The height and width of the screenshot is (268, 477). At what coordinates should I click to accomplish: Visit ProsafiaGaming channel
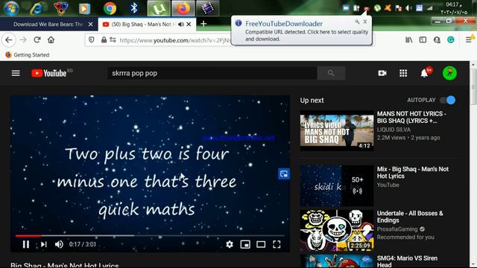[397, 229]
